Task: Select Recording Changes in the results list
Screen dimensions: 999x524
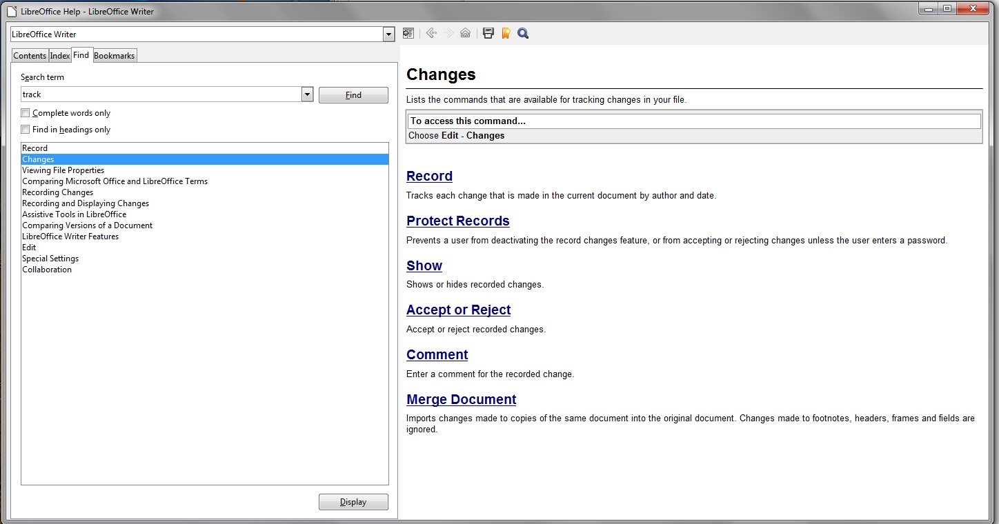Action: (205, 192)
